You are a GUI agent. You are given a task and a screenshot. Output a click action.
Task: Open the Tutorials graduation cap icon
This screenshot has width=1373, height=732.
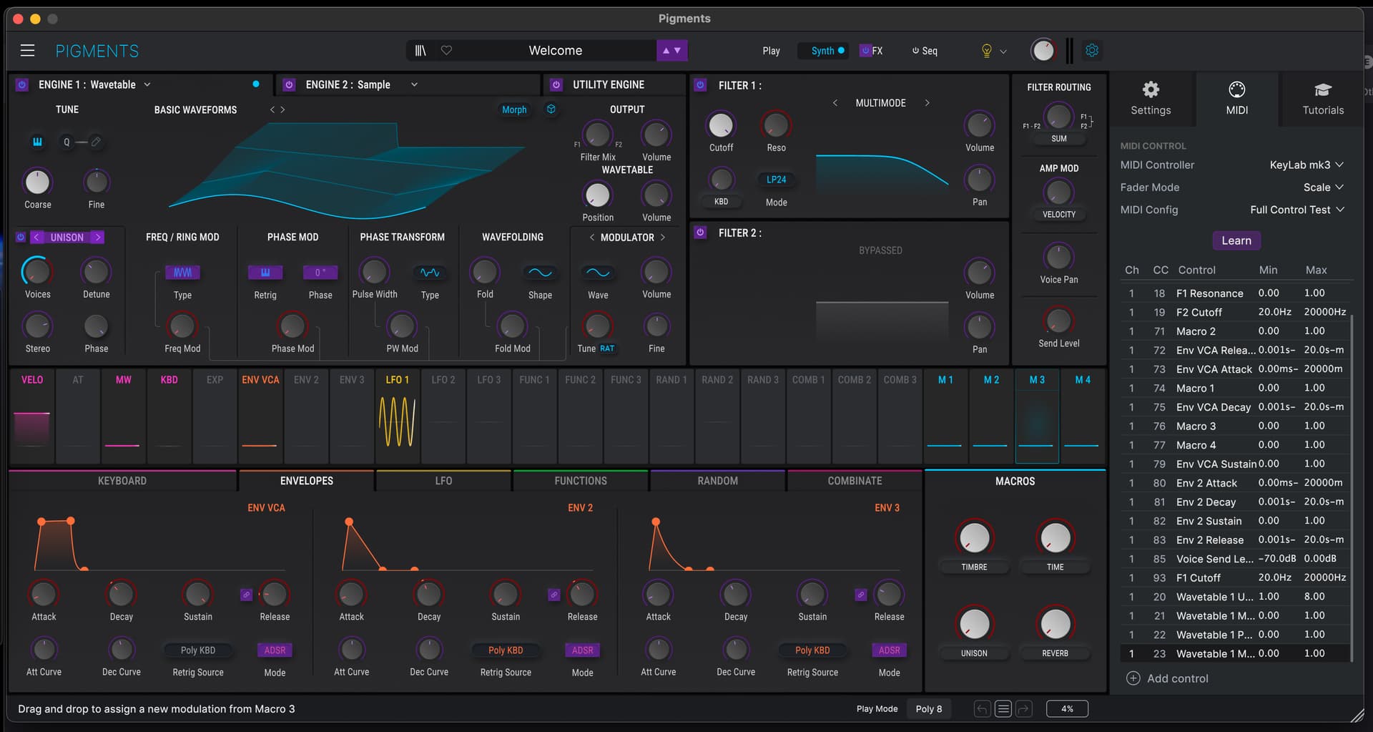1323,89
